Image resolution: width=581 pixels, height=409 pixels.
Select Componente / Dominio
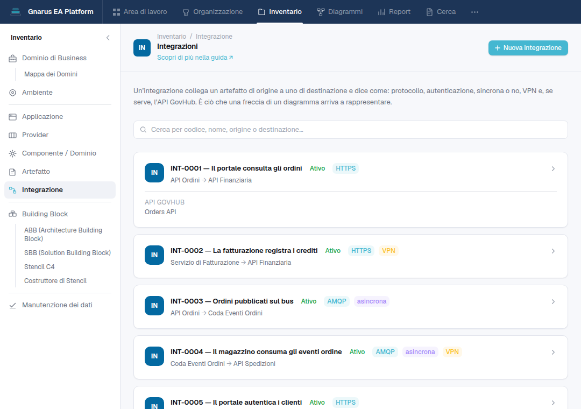click(x=60, y=153)
